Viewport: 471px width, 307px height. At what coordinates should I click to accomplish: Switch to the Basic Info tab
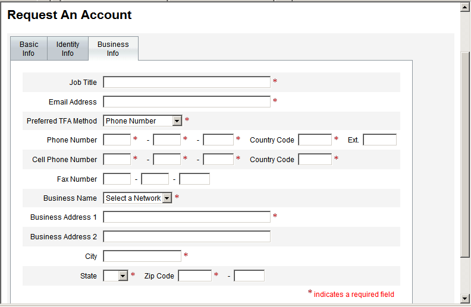point(29,49)
